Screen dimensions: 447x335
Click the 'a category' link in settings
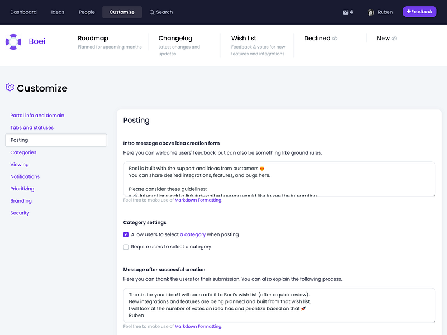(x=192, y=234)
